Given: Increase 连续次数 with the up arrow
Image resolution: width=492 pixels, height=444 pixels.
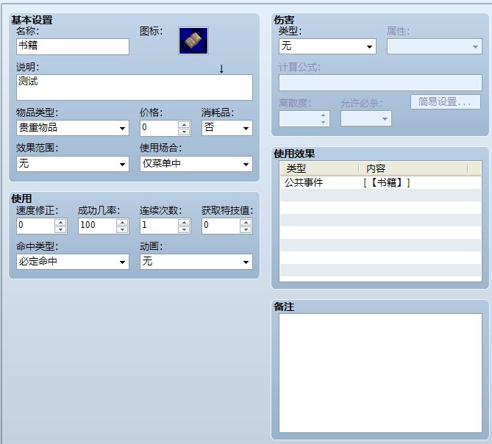Looking at the screenshot, I should coord(184,222).
